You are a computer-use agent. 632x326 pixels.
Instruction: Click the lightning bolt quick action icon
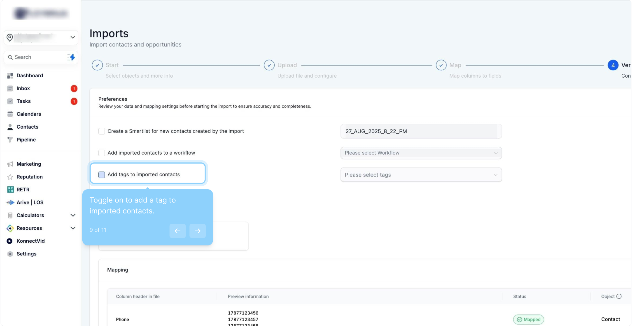tap(72, 57)
